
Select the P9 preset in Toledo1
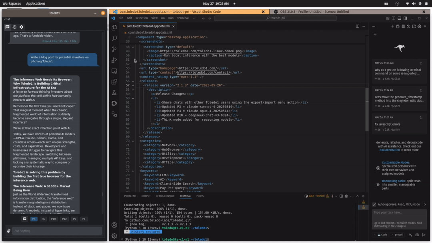click(x=74, y=219)
